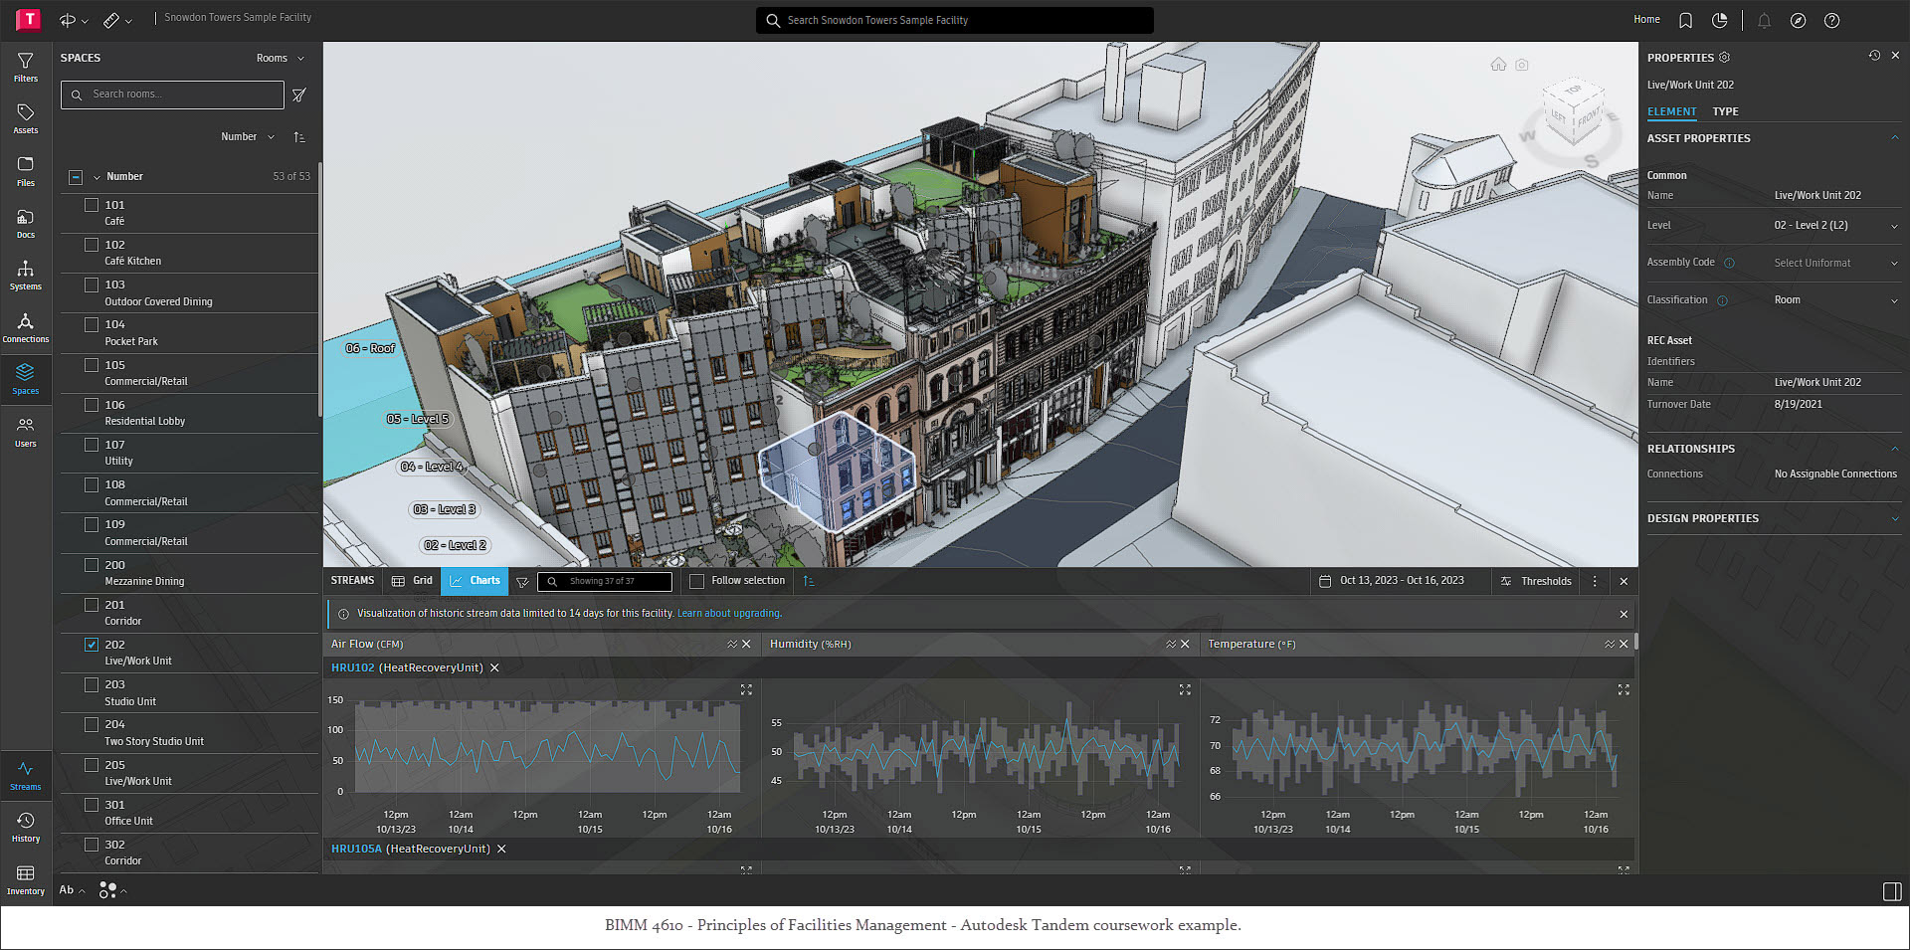This screenshot has width=1910, height=950.
Task: Click the properties history clock icon
Action: pyautogui.click(x=1874, y=56)
